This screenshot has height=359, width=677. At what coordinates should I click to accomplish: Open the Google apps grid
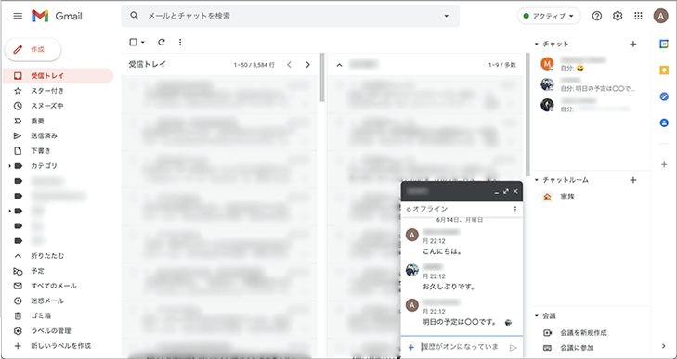pos(638,16)
